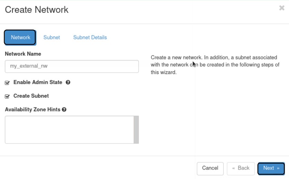Click the Availability Zone Hints list scrollbar

coord(136,130)
